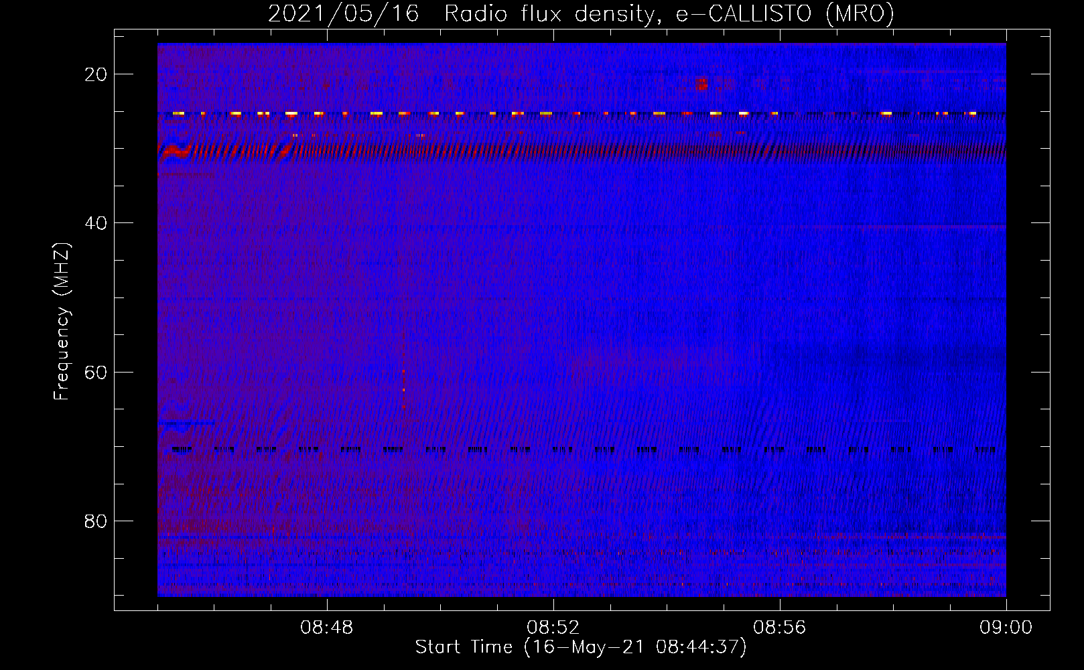Click the plot title "Radio flux density, e-CALLISTO (MRO)"
The height and width of the screenshot is (670, 1084).
pos(669,14)
